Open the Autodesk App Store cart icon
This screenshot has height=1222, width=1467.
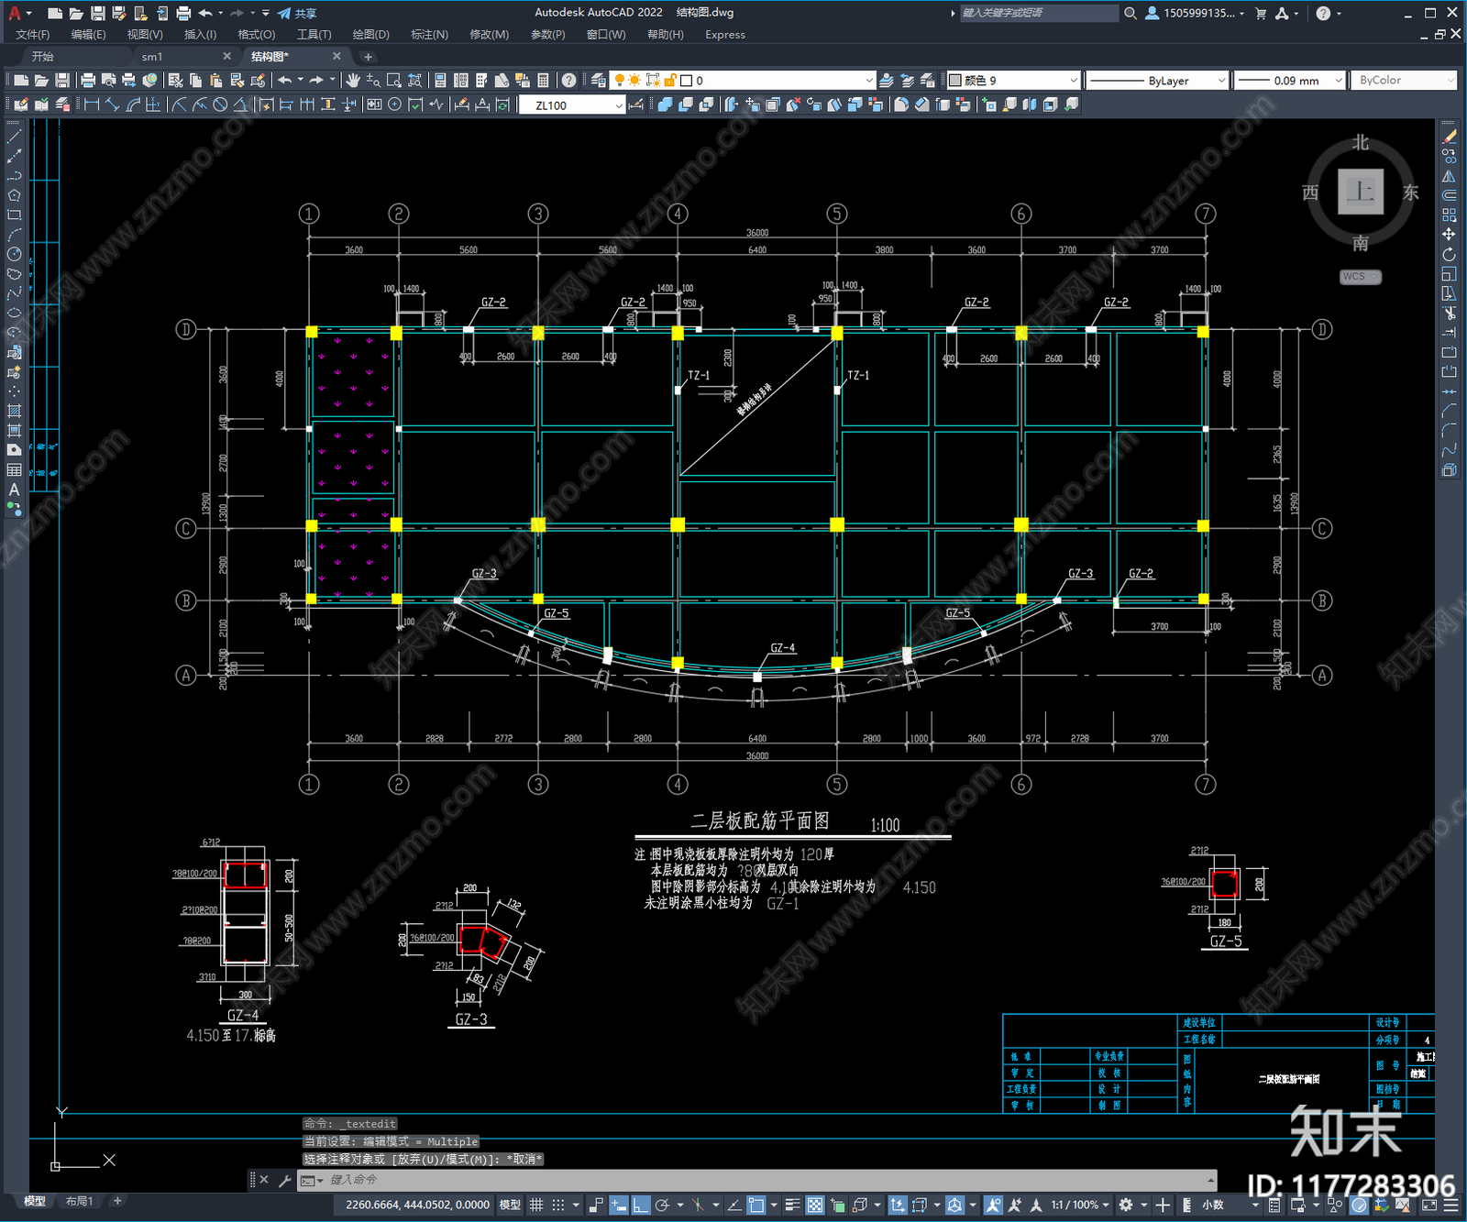click(1261, 13)
